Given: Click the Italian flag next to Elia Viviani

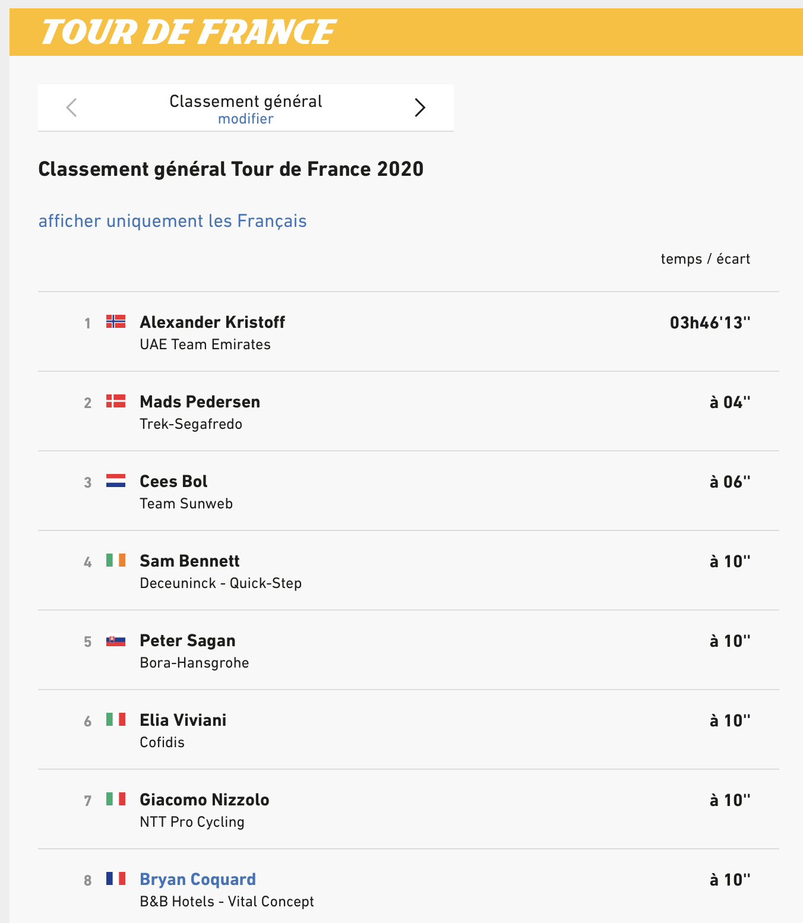Looking at the screenshot, I should (x=116, y=719).
